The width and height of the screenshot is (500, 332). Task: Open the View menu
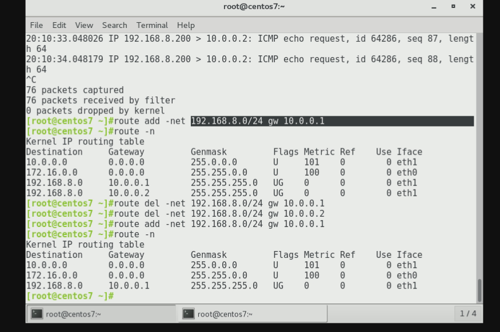(x=84, y=25)
